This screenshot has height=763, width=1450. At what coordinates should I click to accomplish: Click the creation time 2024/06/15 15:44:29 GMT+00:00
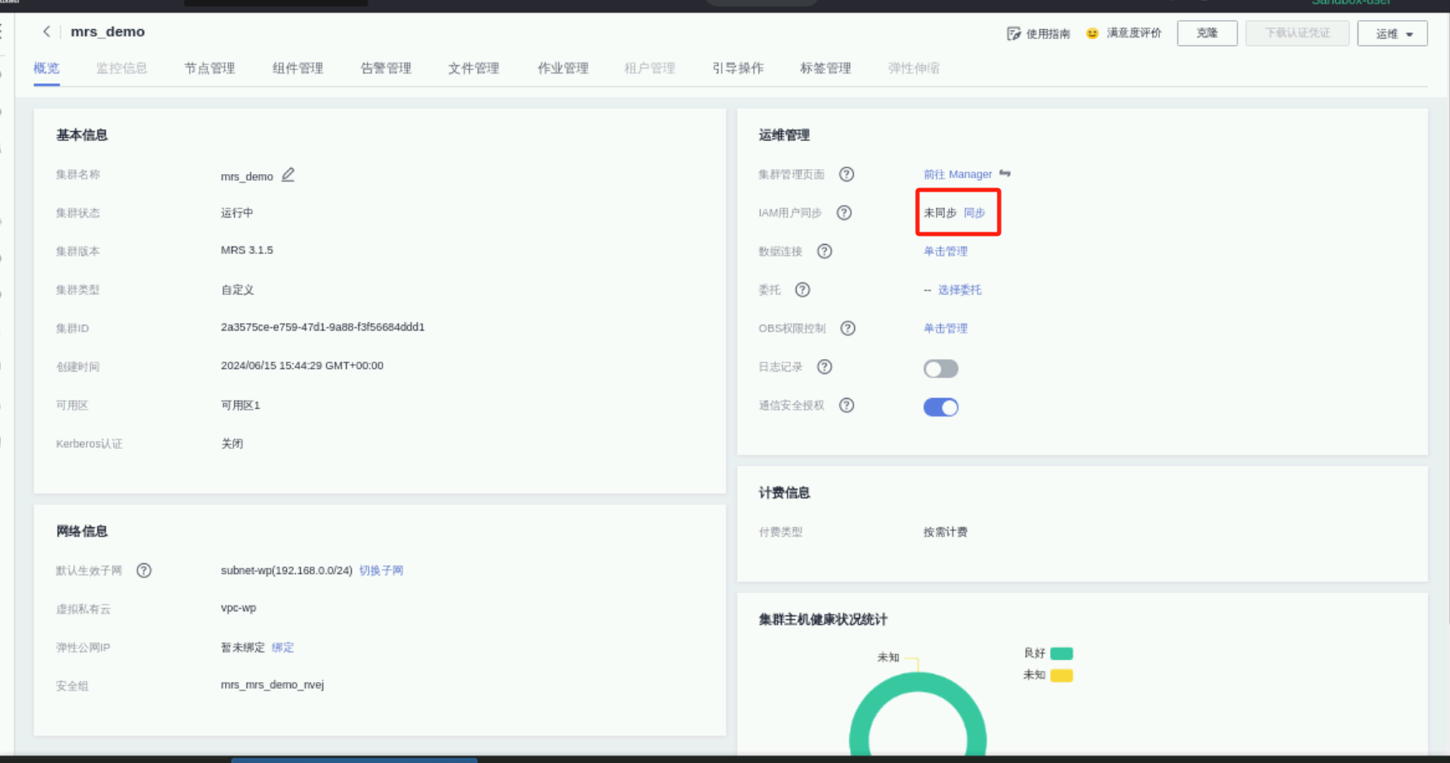(302, 366)
